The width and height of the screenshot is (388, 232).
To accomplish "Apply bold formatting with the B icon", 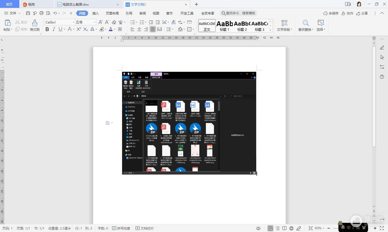I will [x=47, y=29].
